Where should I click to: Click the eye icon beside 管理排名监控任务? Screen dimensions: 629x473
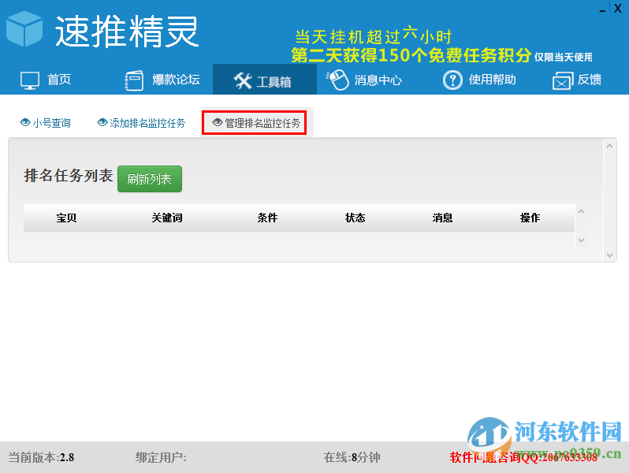coord(218,122)
